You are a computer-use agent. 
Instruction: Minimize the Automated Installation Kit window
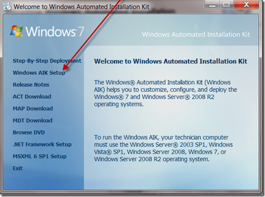pos(212,5)
